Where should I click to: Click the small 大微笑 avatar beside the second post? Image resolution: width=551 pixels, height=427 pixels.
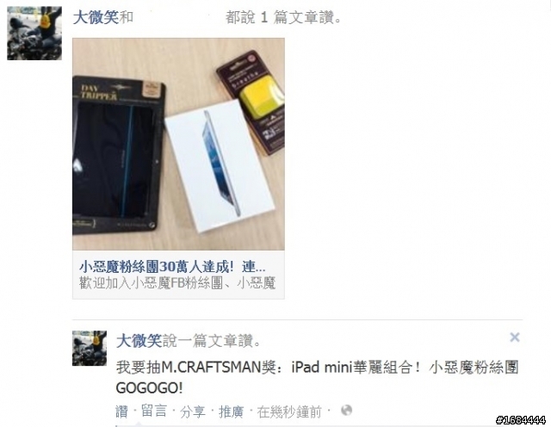[x=90, y=349]
